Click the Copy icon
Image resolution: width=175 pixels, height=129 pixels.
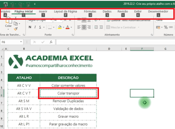point(16,24)
